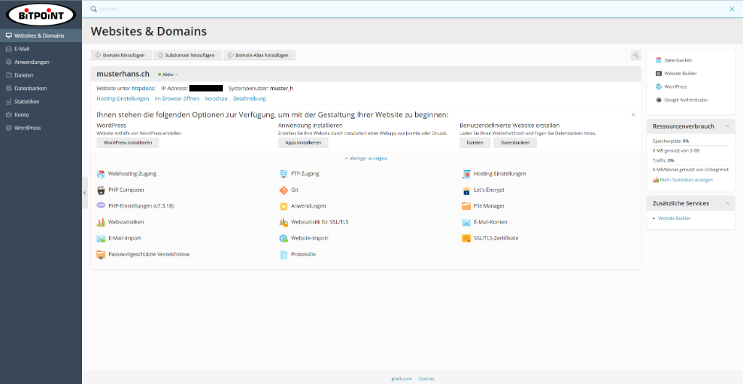This screenshot has width=743, height=384.
Task: Click the PHP Composer icon
Action: pyautogui.click(x=101, y=190)
